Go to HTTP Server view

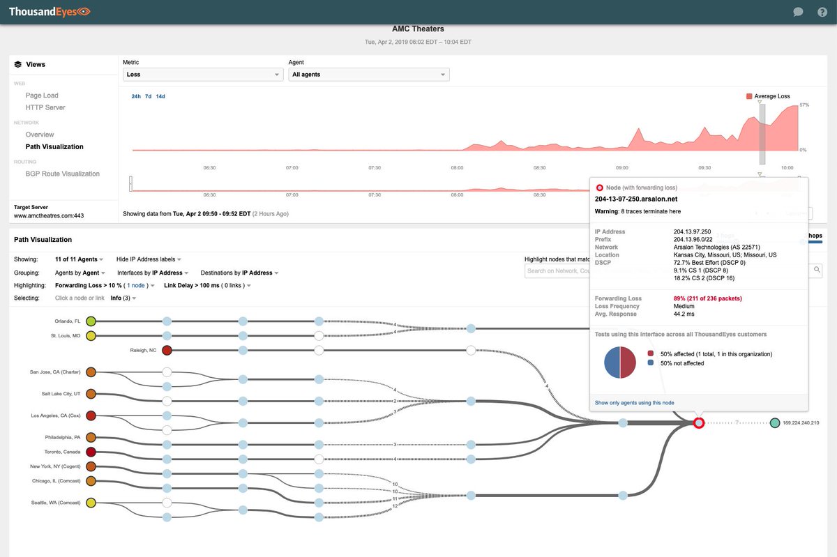[x=45, y=107]
